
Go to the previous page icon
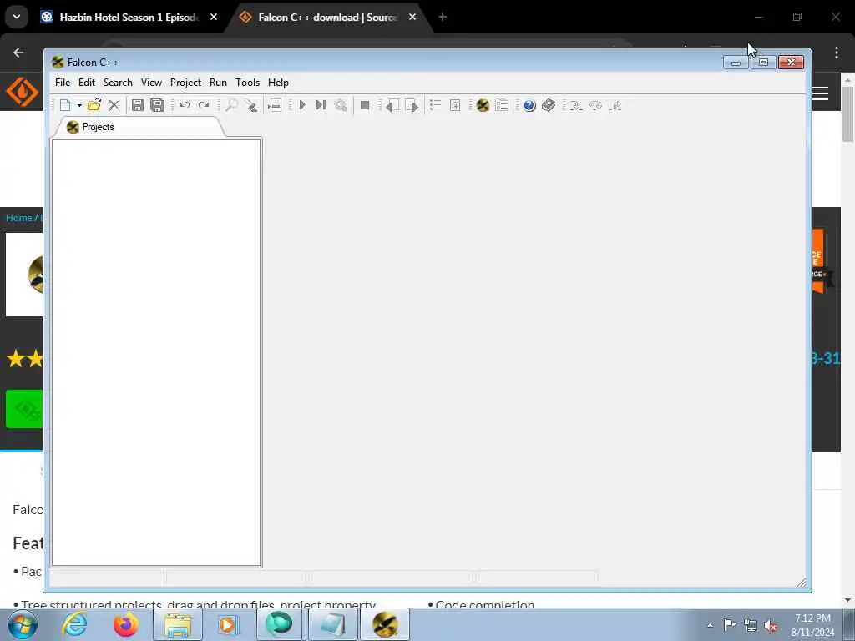tap(392, 105)
